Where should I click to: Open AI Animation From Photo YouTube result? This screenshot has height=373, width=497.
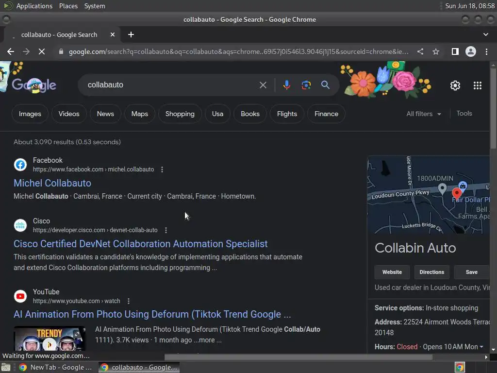click(152, 314)
